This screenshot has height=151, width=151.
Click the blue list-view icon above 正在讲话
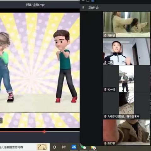click(x=93, y=1)
